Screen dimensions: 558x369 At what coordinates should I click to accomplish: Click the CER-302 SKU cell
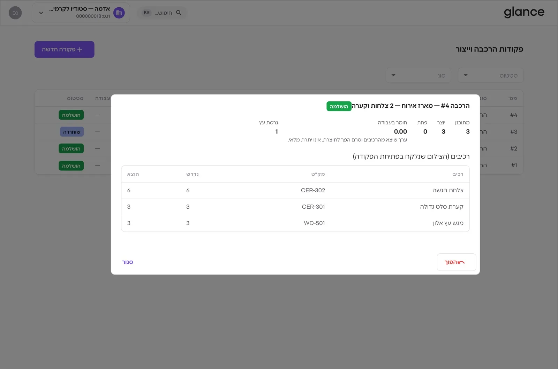(313, 190)
